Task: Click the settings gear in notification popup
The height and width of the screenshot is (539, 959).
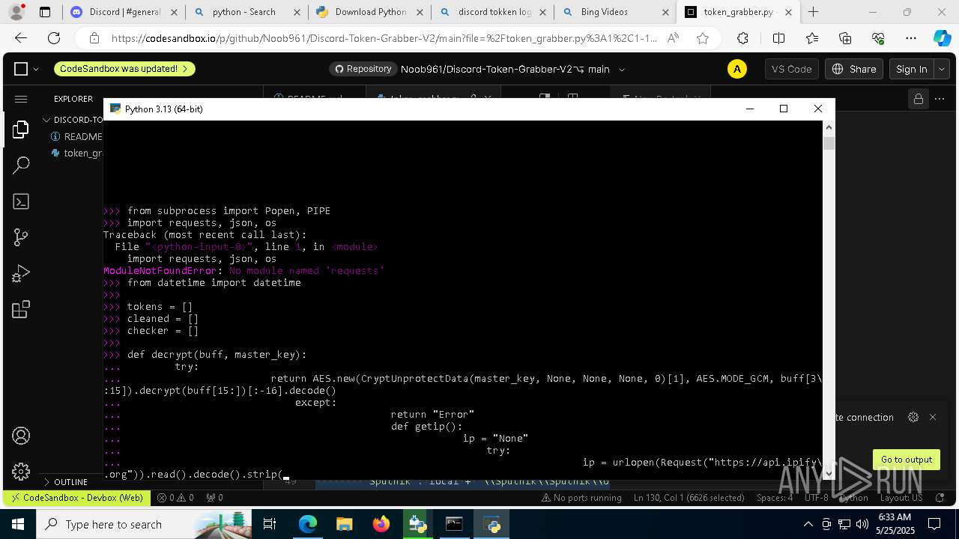Action: pos(913,417)
